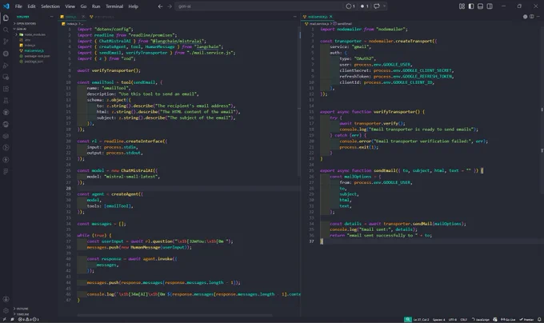
Task: Click the Spaces: 4 indentation indicator
Action: point(438,320)
